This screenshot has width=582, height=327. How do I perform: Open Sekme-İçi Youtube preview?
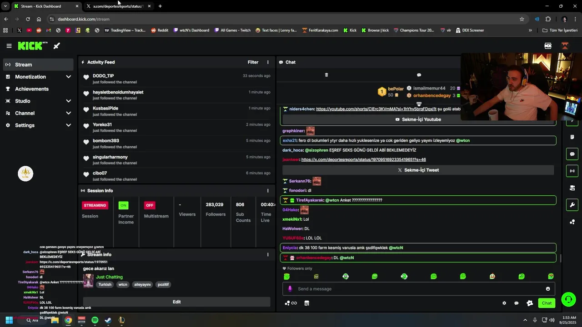(x=418, y=119)
